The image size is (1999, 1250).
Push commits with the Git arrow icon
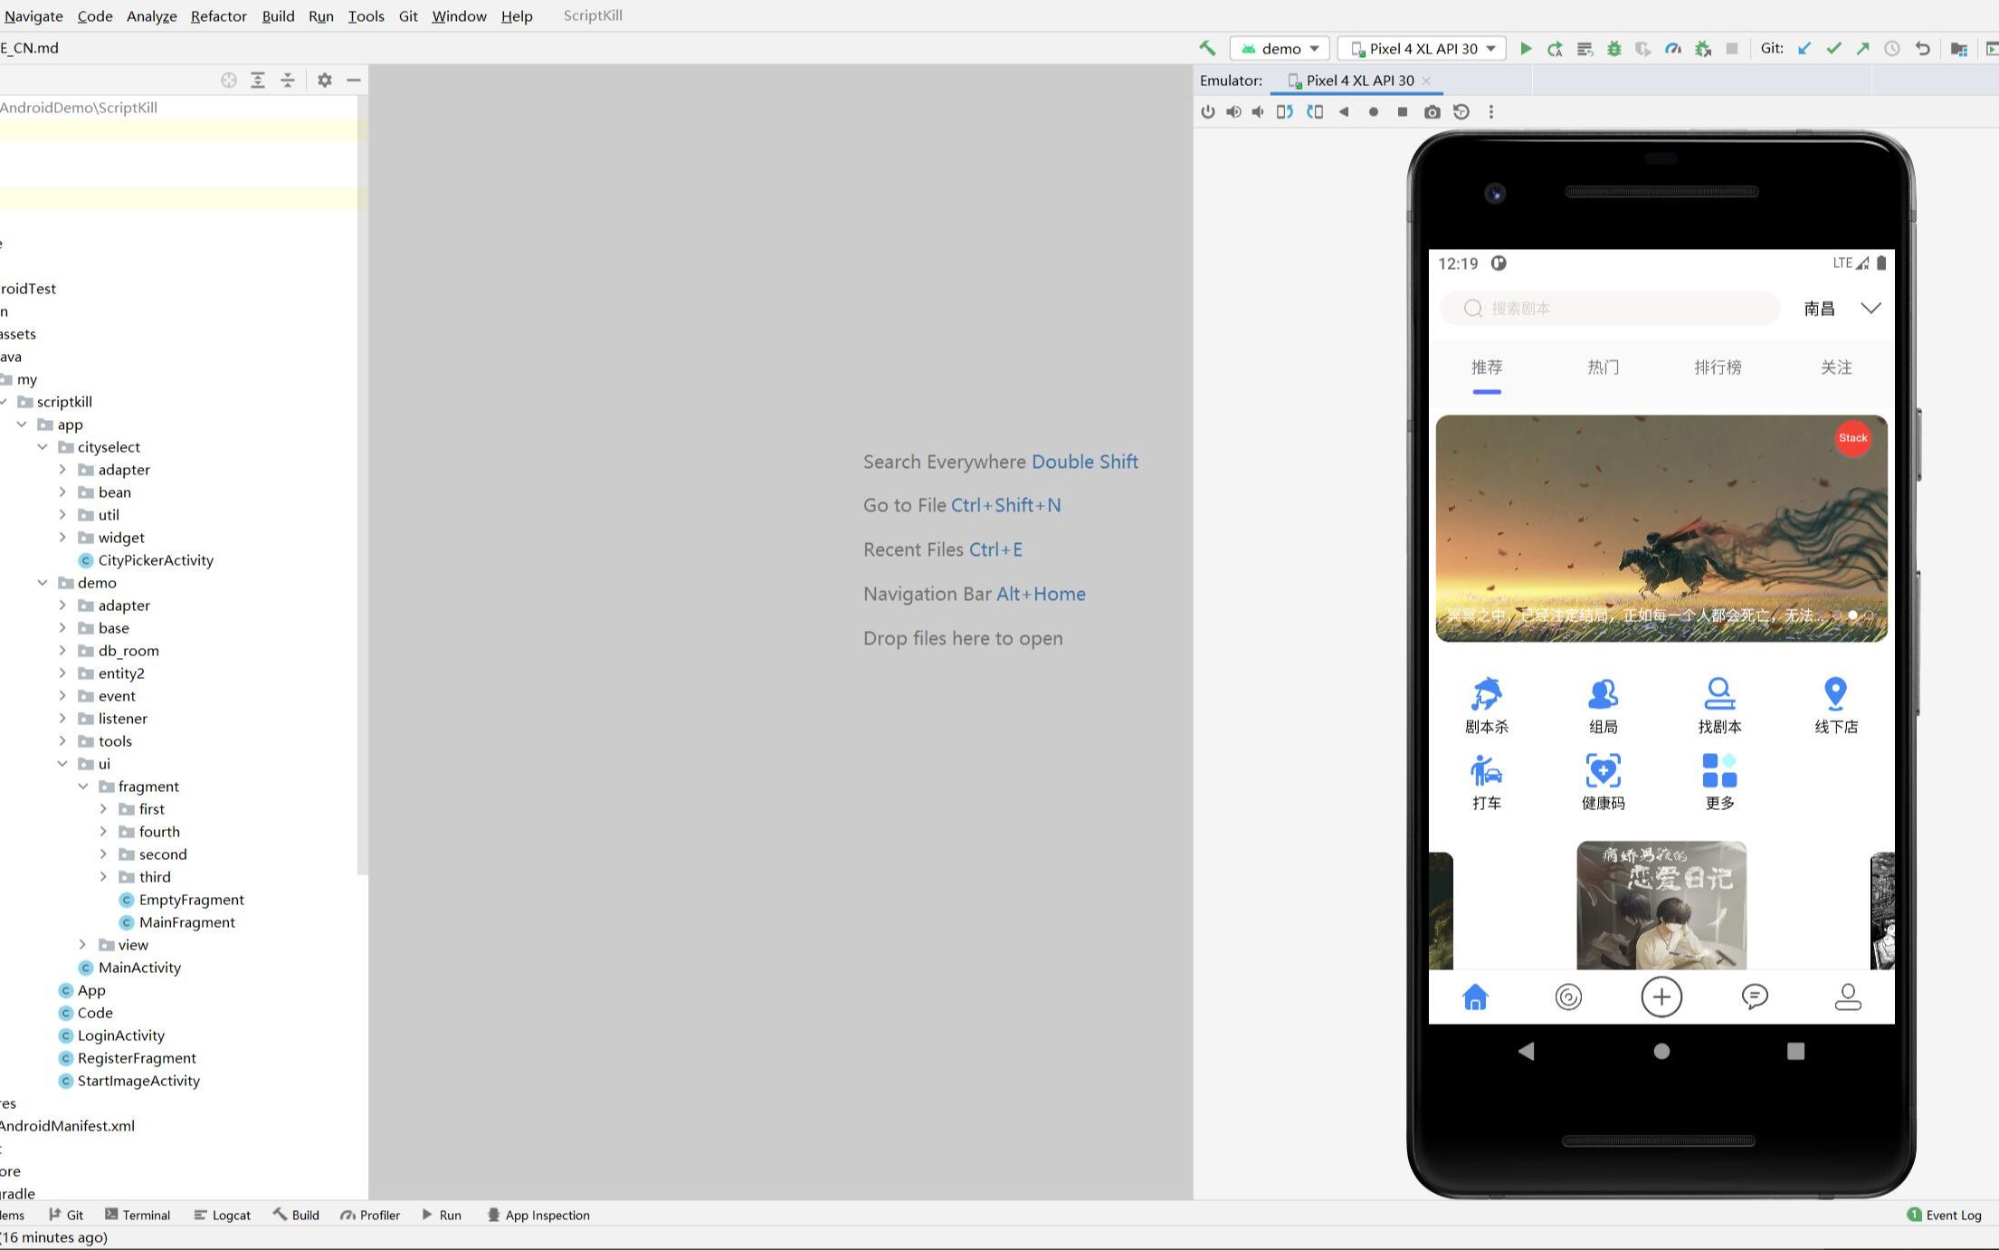pos(1863,48)
